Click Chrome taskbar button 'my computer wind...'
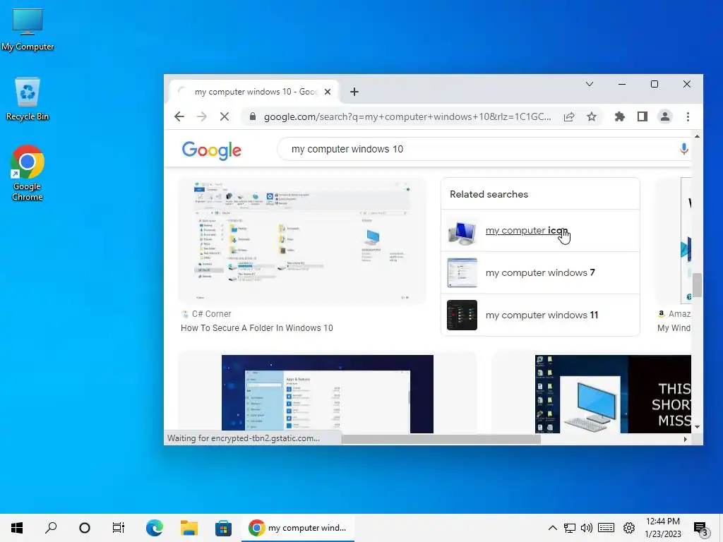 pyautogui.click(x=298, y=528)
